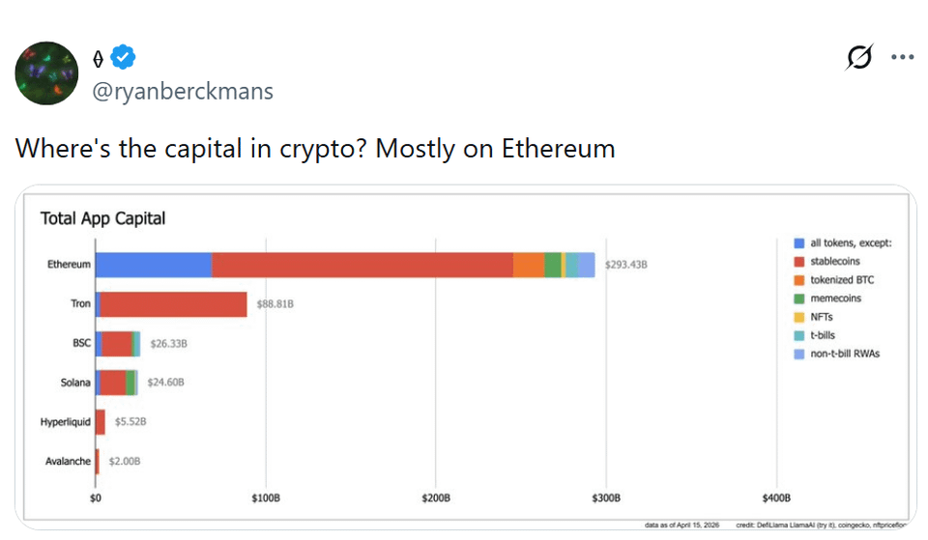Click the Ethereum blue bar segment
Viewport: 928px width, 540px height.
coord(153,265)
